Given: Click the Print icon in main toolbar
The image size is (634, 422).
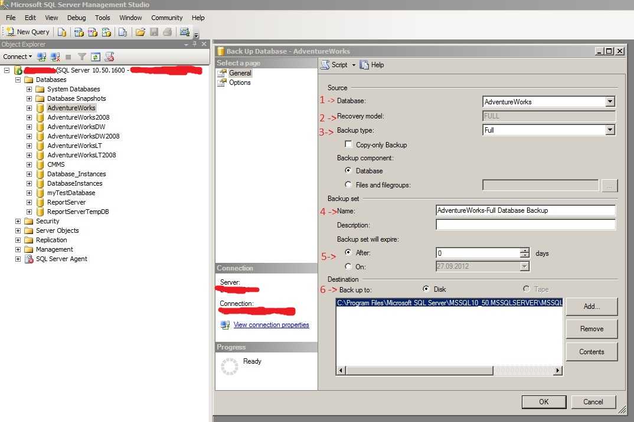Looking at the screenshot, I should click(x=168, y=32).
